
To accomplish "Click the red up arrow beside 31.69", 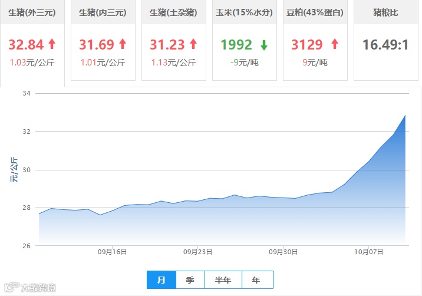I will tap(123, 44).
